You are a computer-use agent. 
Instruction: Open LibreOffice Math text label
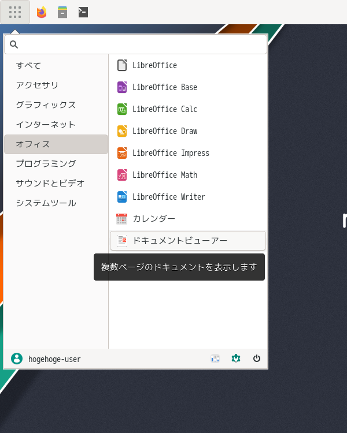coord(165,175)
